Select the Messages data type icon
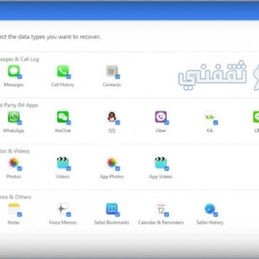This screenshot has height=259, width=259. click(14, 71)
